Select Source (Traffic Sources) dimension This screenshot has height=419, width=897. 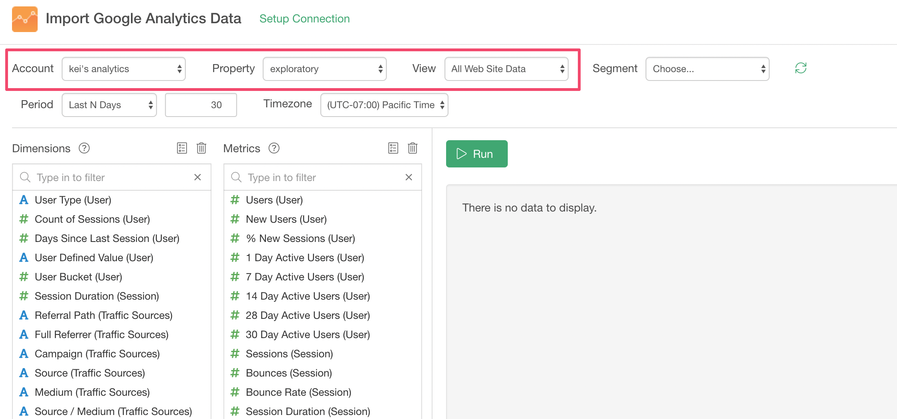coord(112,373)
